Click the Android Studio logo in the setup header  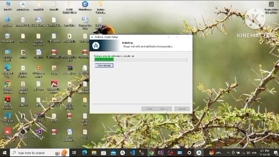pos(96,45)
